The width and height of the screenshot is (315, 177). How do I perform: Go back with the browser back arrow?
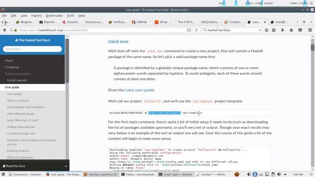coord(4,30)
